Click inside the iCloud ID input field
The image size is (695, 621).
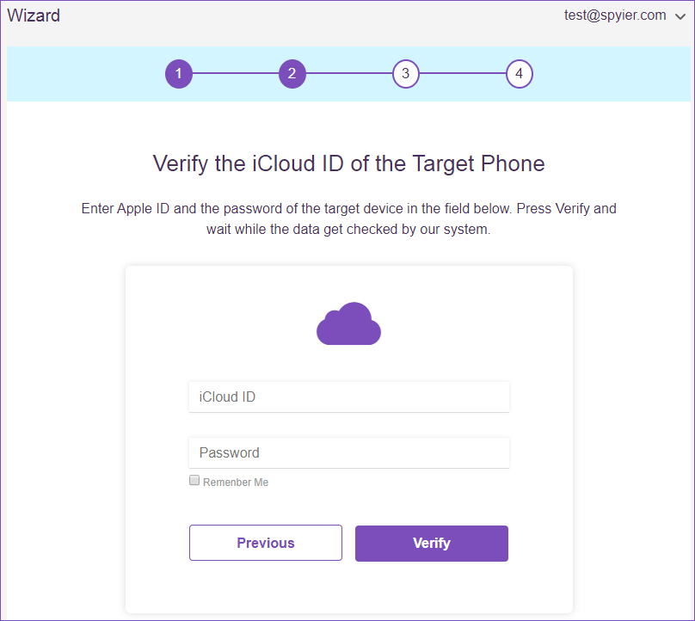[348, 397]
